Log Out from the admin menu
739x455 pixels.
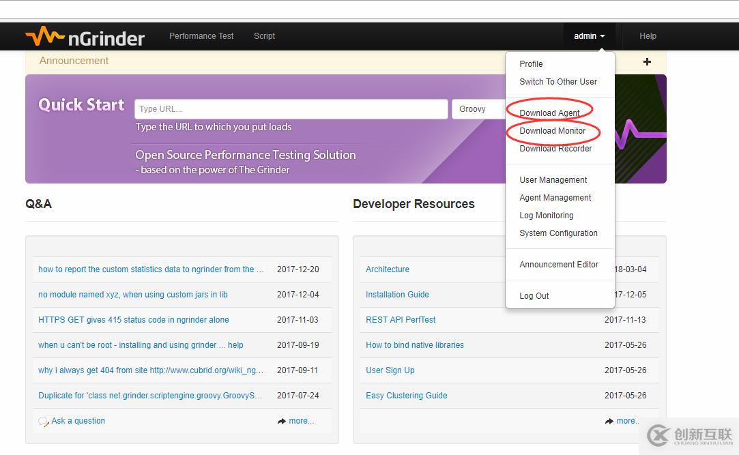[x=534, y=296]
